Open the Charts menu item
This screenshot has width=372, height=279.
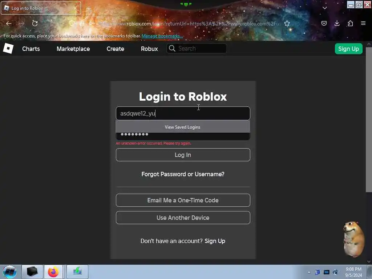pyautogui.click(x=31, y=49)
